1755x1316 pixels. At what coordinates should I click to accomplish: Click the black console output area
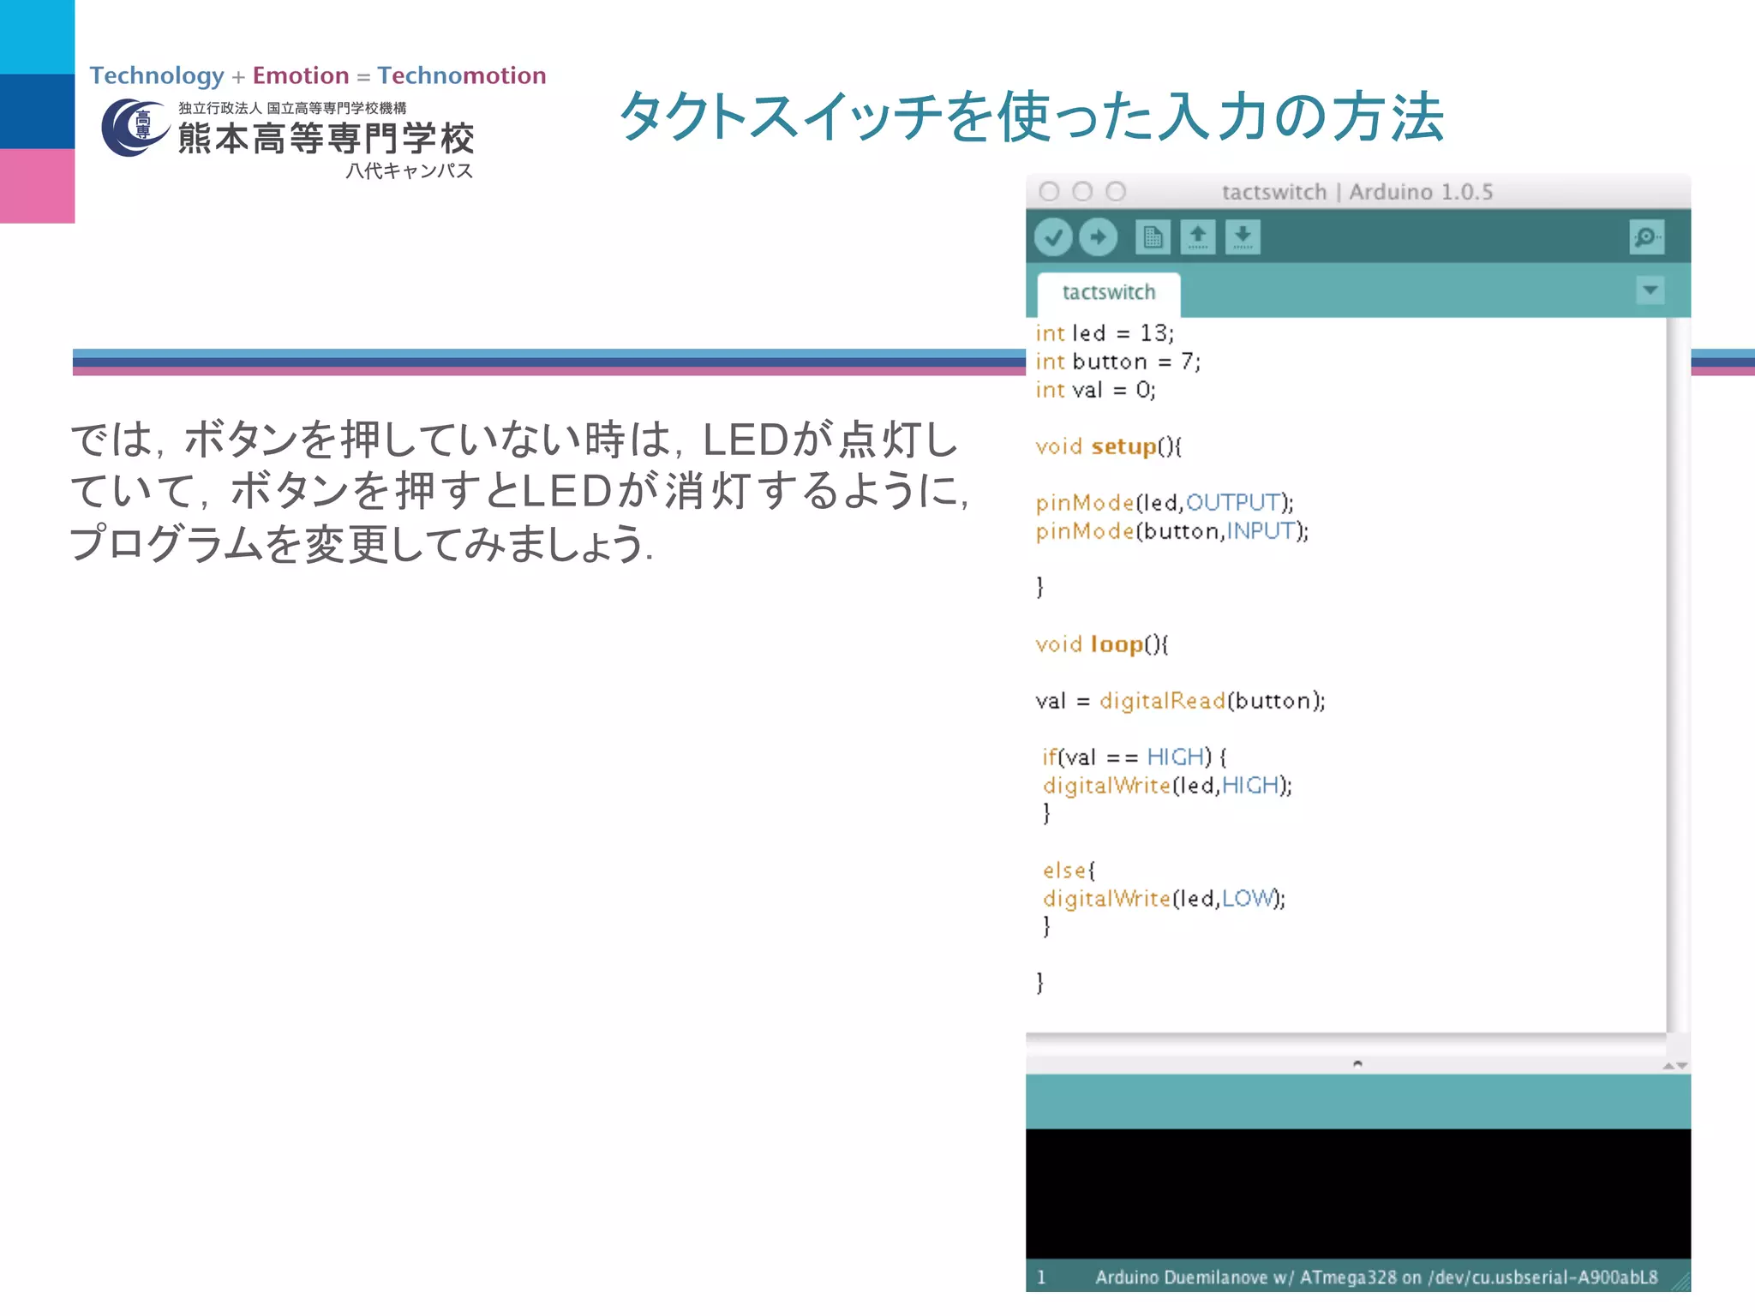1357,1193
